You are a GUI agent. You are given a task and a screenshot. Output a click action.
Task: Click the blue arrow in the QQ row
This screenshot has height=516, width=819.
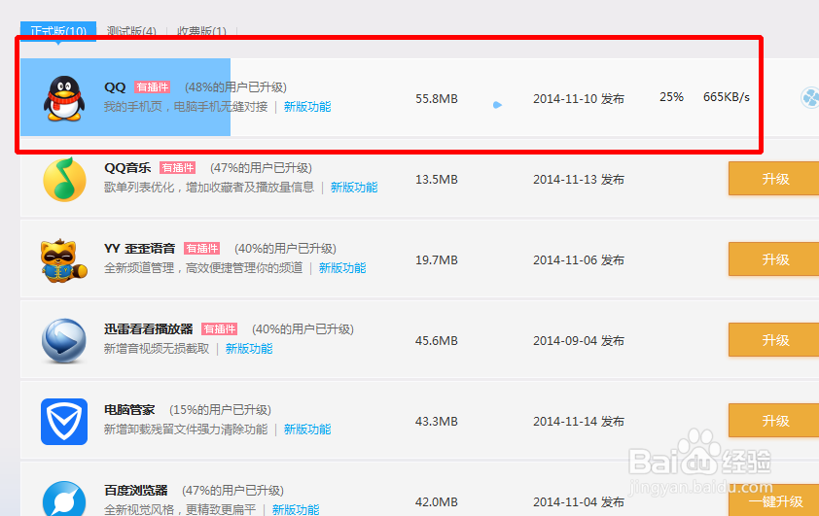(x=497, y=105)
